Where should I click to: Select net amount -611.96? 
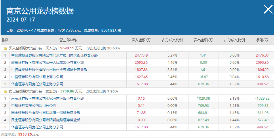[x=262, y=113]
